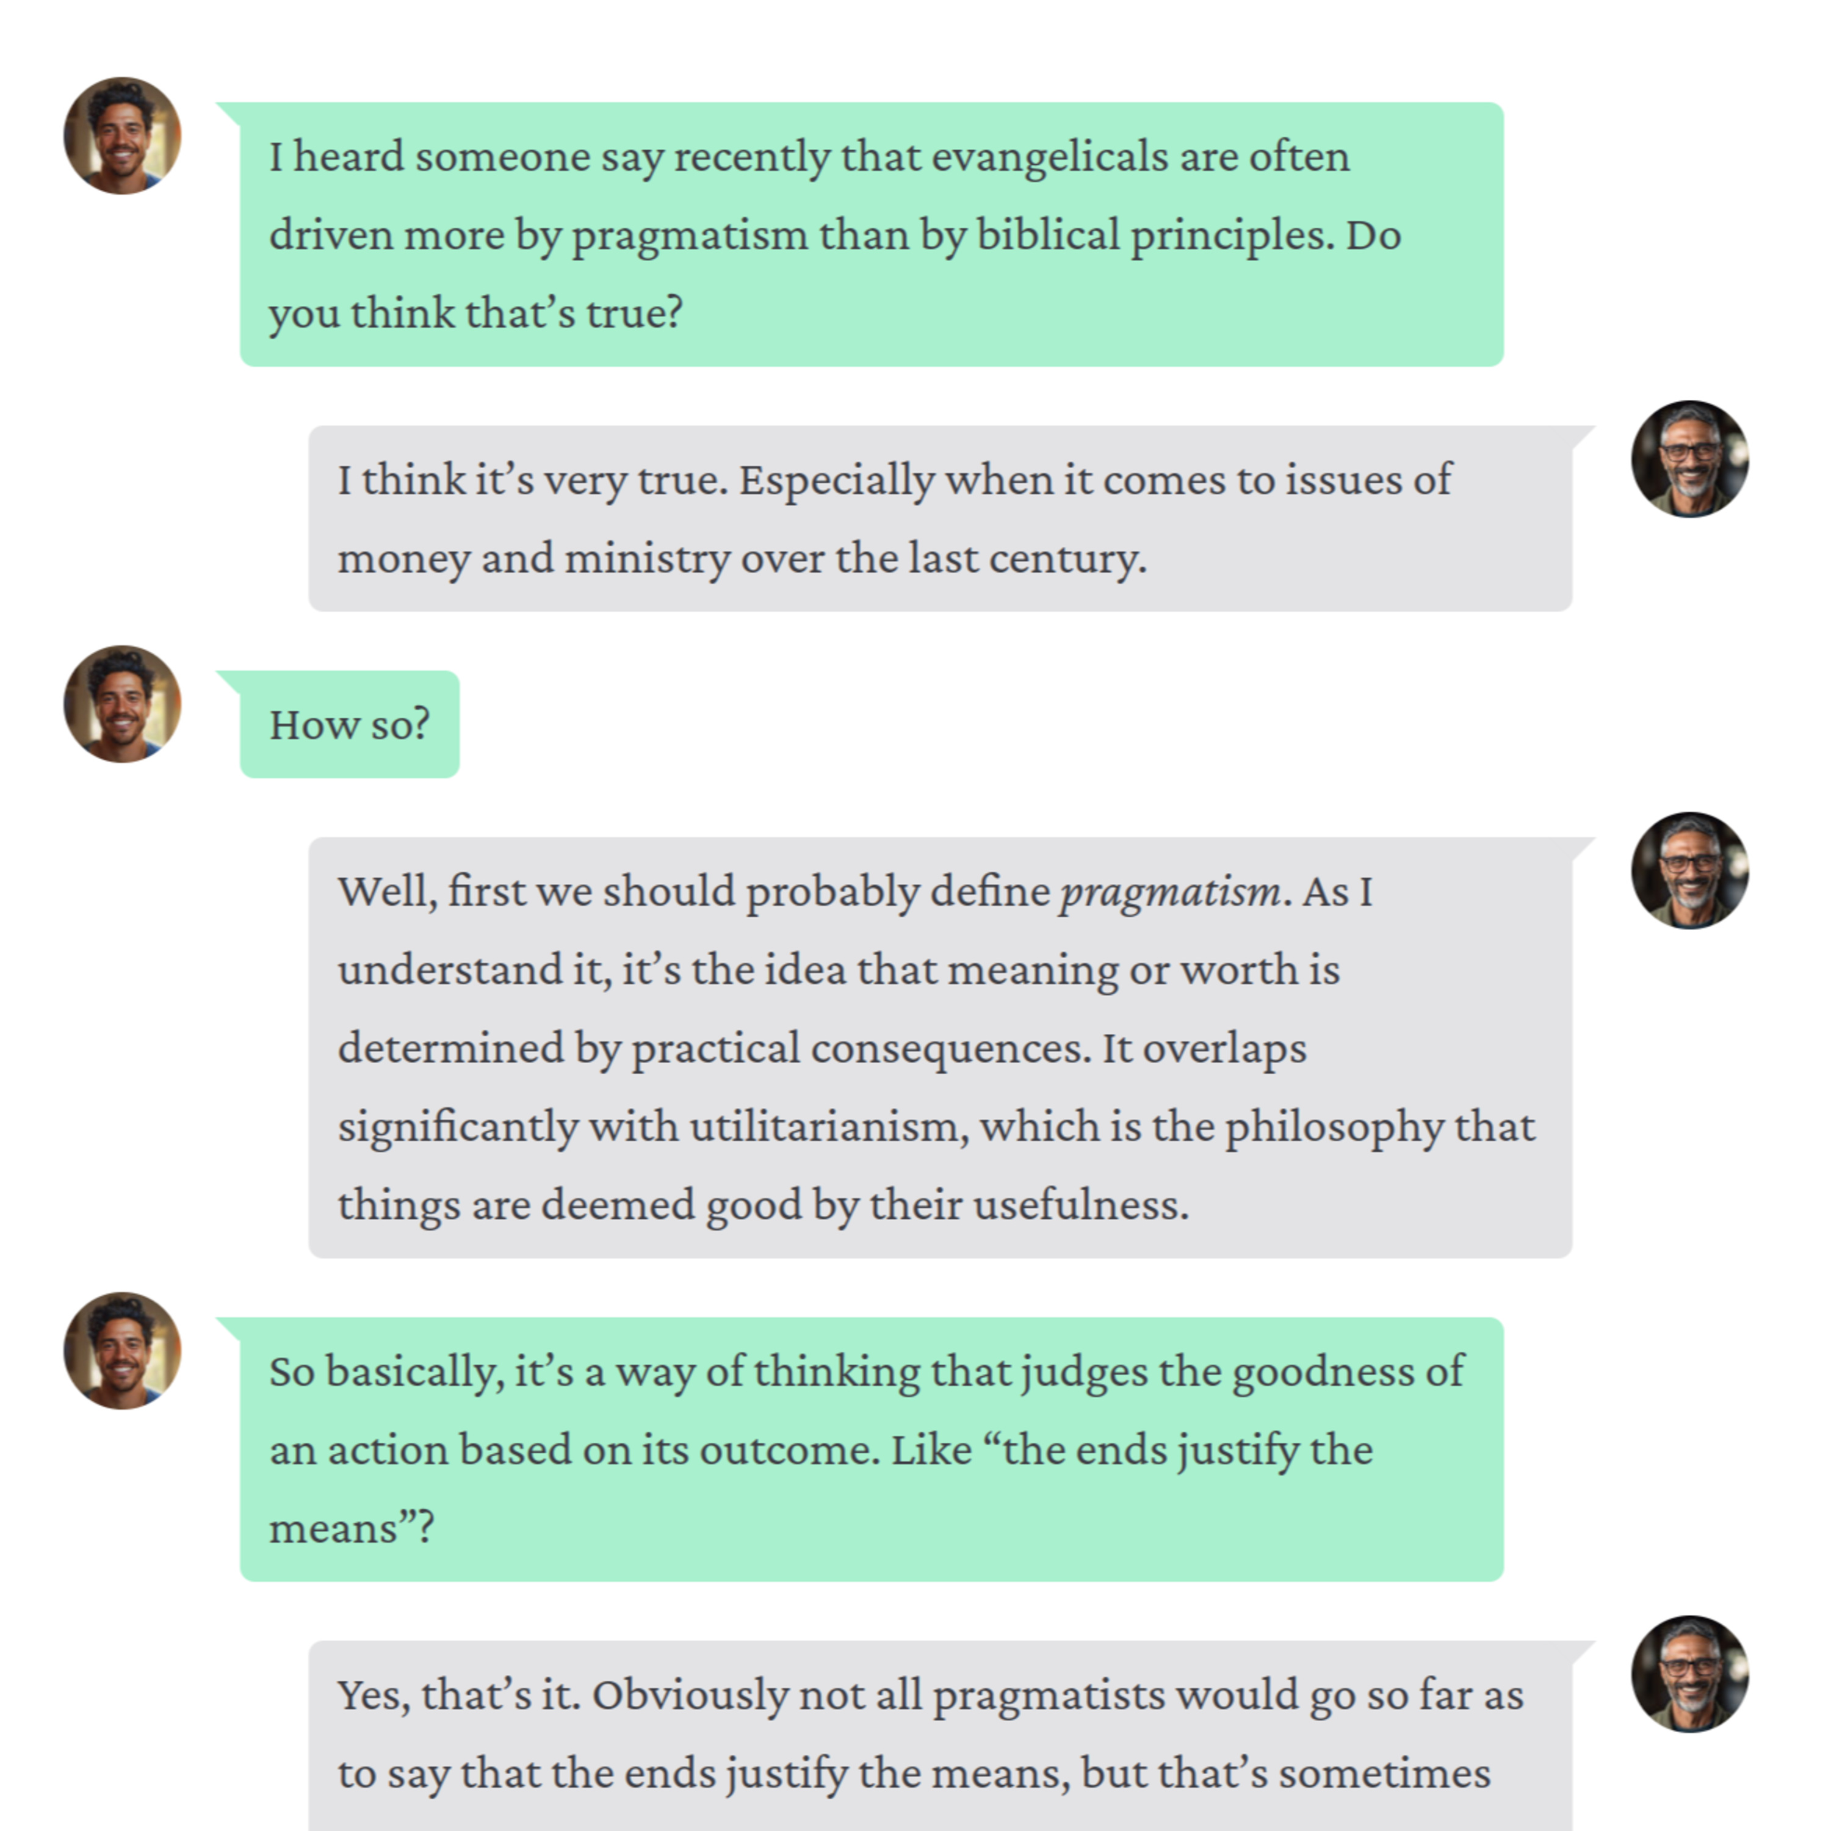Click the gray bubble defining pragmatism
1831x1831 pixels.
coord(940,1047)
